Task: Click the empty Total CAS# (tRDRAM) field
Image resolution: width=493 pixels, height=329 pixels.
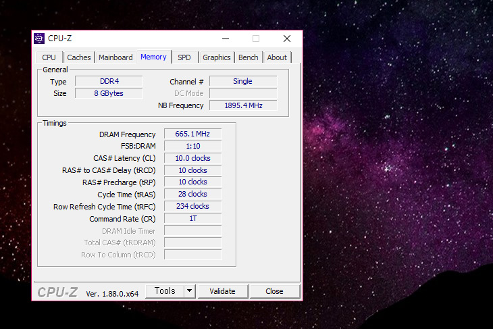Action: pyautogui.click(x=192, y=243)
